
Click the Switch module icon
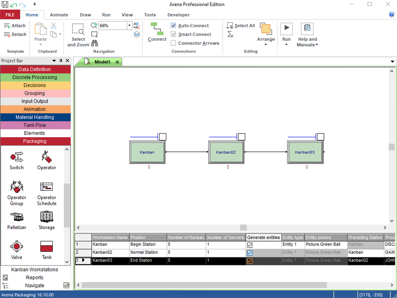[17, 157]
